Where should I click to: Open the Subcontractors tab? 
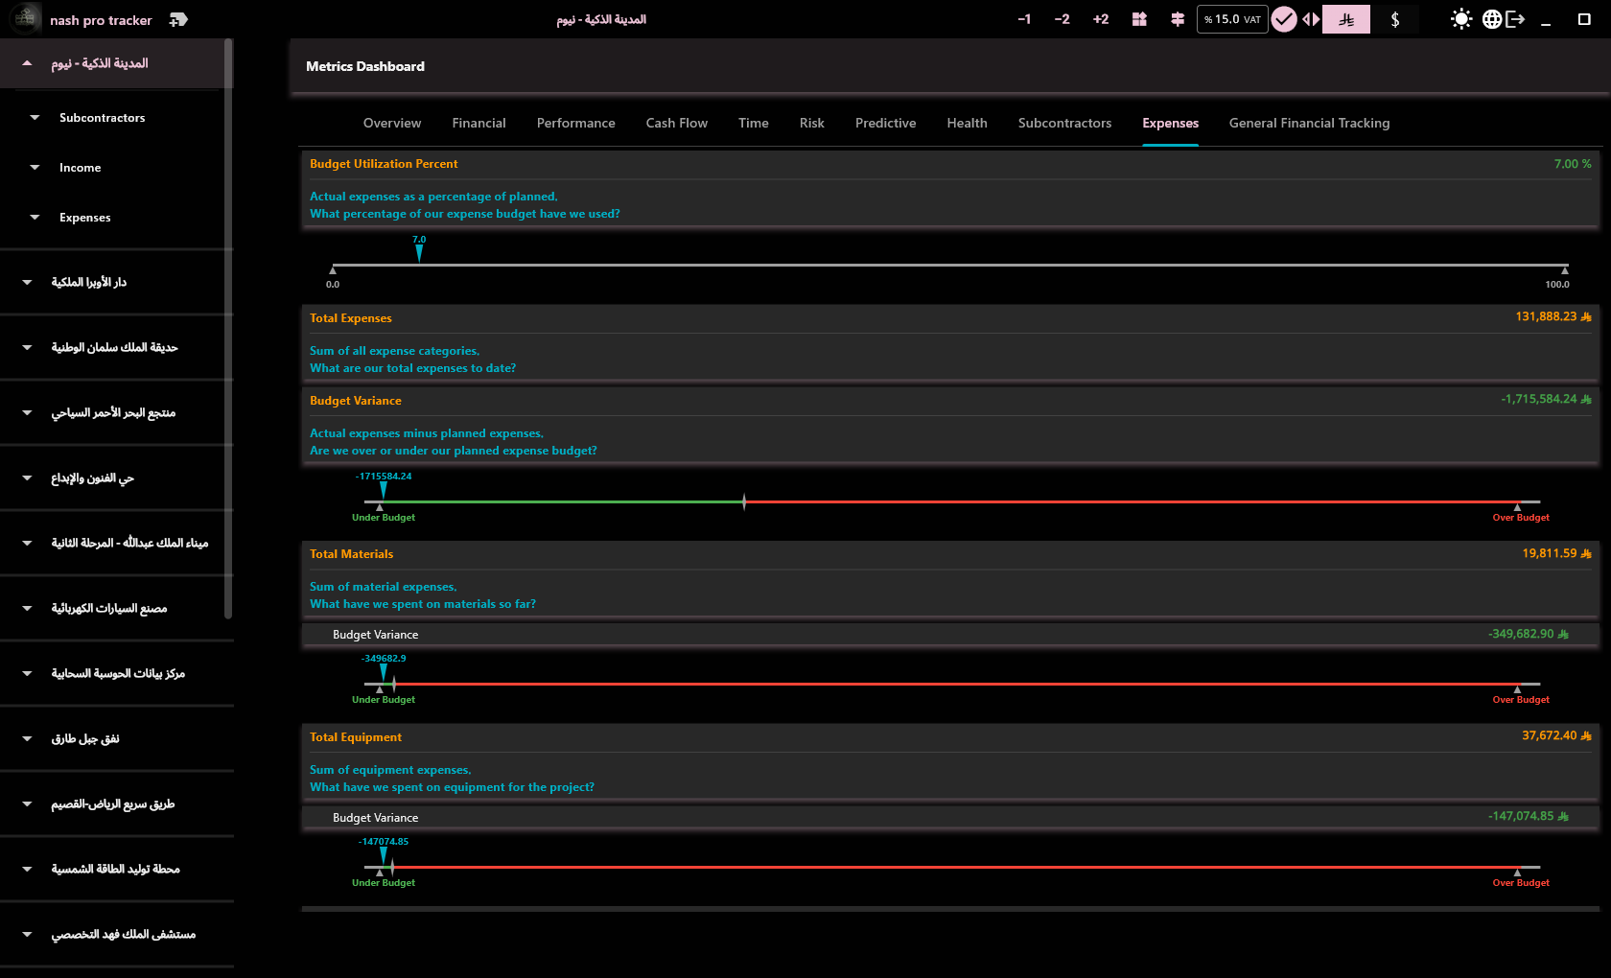tap(1064, 123)
